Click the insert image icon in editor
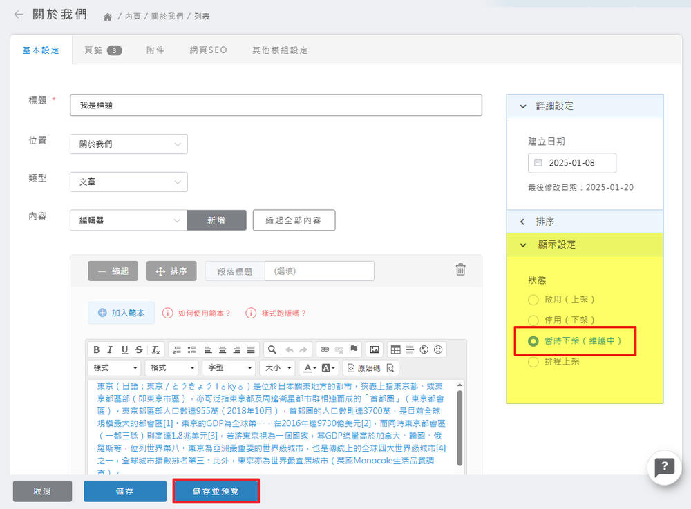The image size is (691, 509). 374,349
